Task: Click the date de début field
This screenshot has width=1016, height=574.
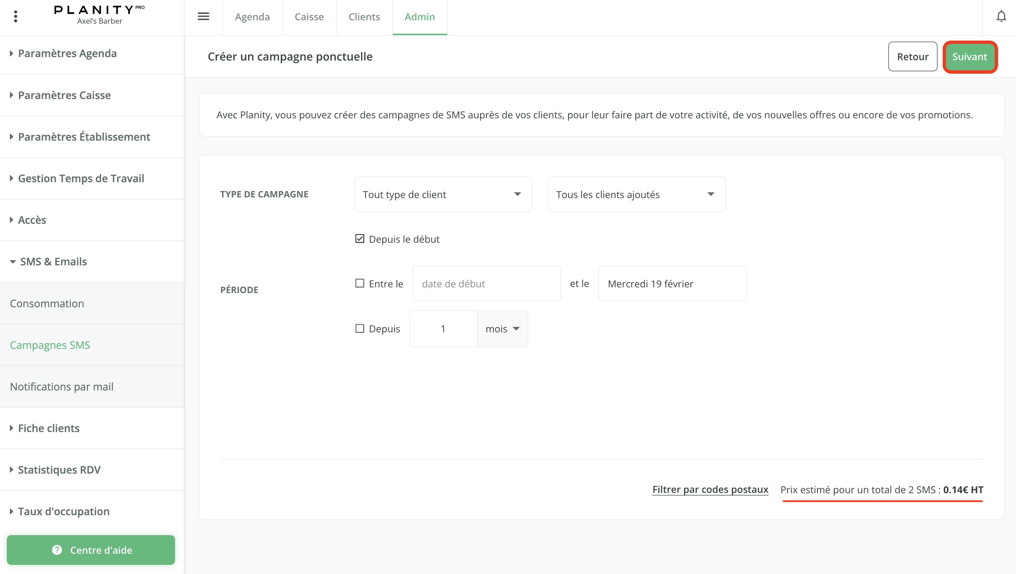Action: coord(486,283)
